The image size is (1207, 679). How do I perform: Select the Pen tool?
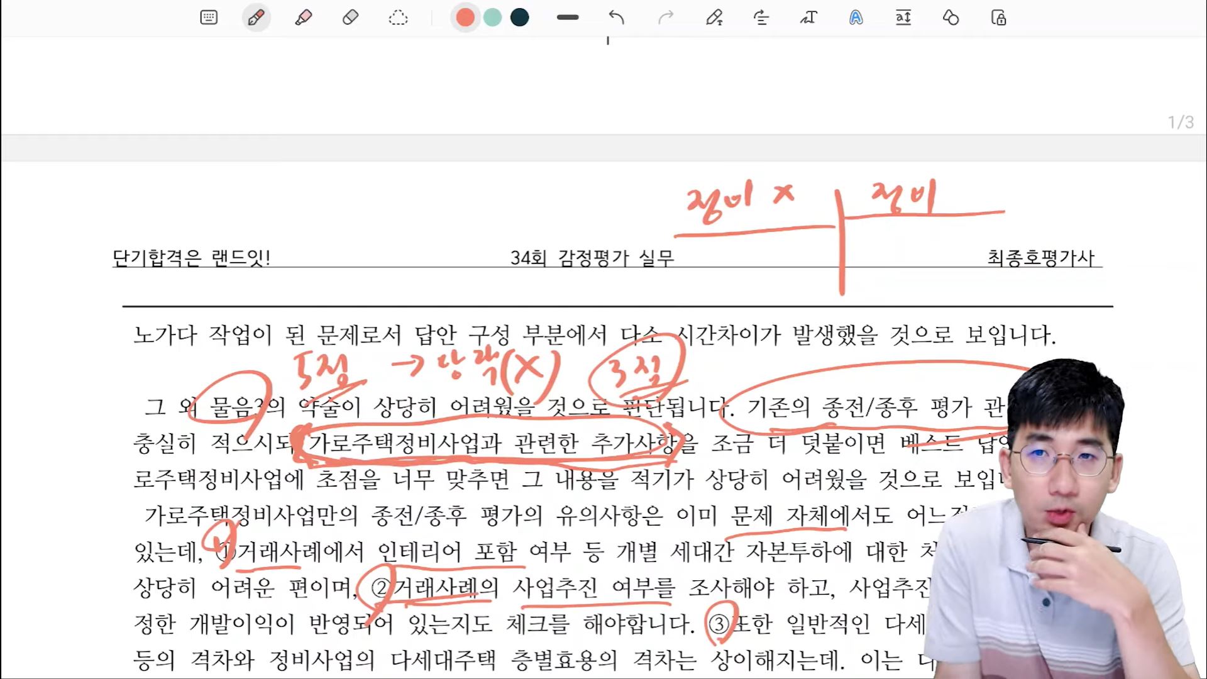click(256, 18)
